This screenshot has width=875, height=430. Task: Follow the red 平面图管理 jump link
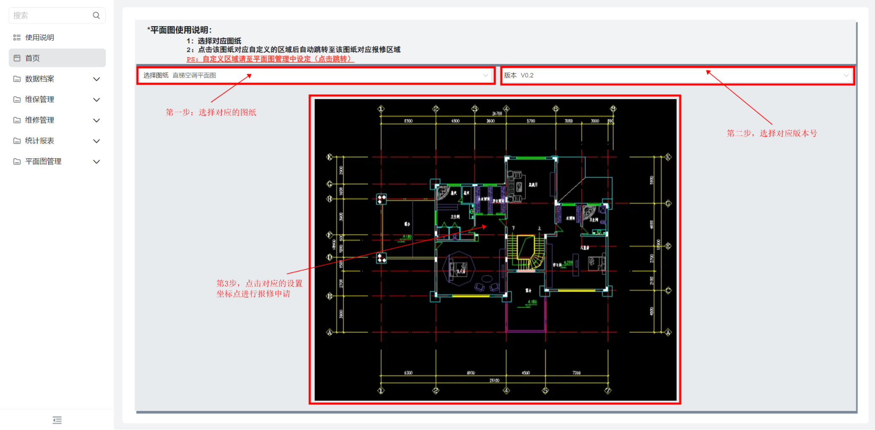pos(270,59)
